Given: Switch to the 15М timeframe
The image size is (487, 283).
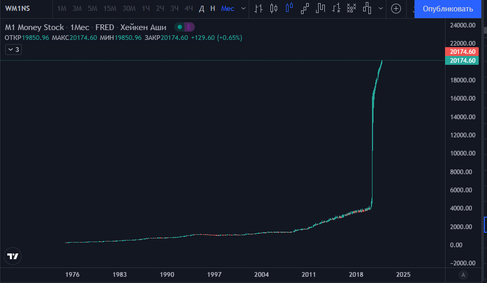Looking at the screenshot, I should [110, 9].
